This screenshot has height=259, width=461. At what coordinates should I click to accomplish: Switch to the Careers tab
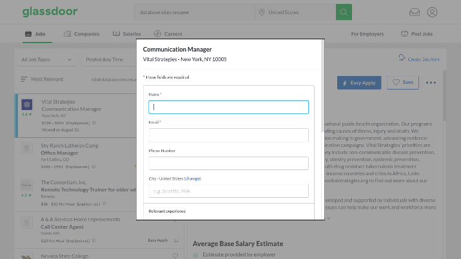coord(168,34)
